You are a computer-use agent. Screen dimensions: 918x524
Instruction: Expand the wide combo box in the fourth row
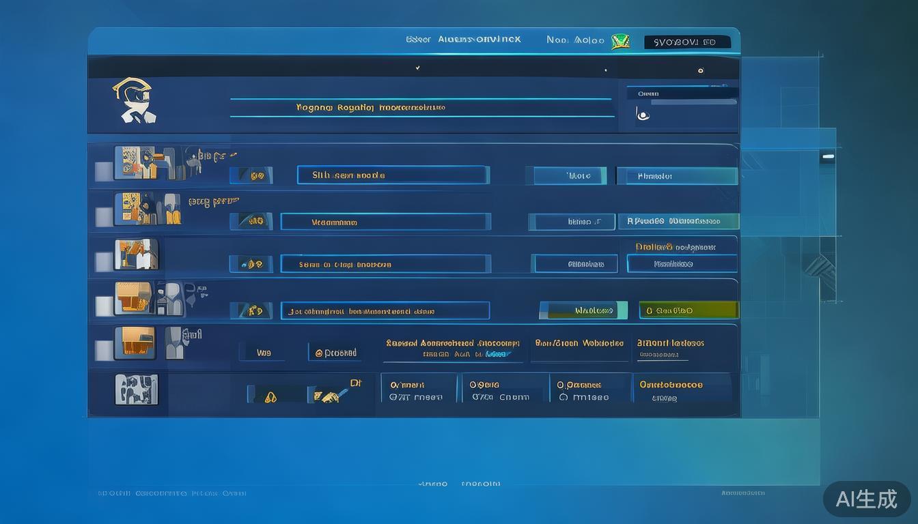tap(385, 311)
